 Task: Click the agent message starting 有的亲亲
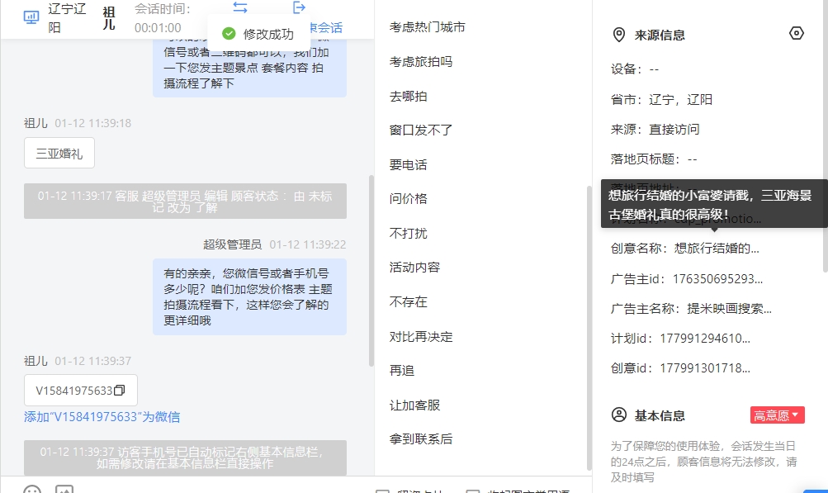coord(250,297)
